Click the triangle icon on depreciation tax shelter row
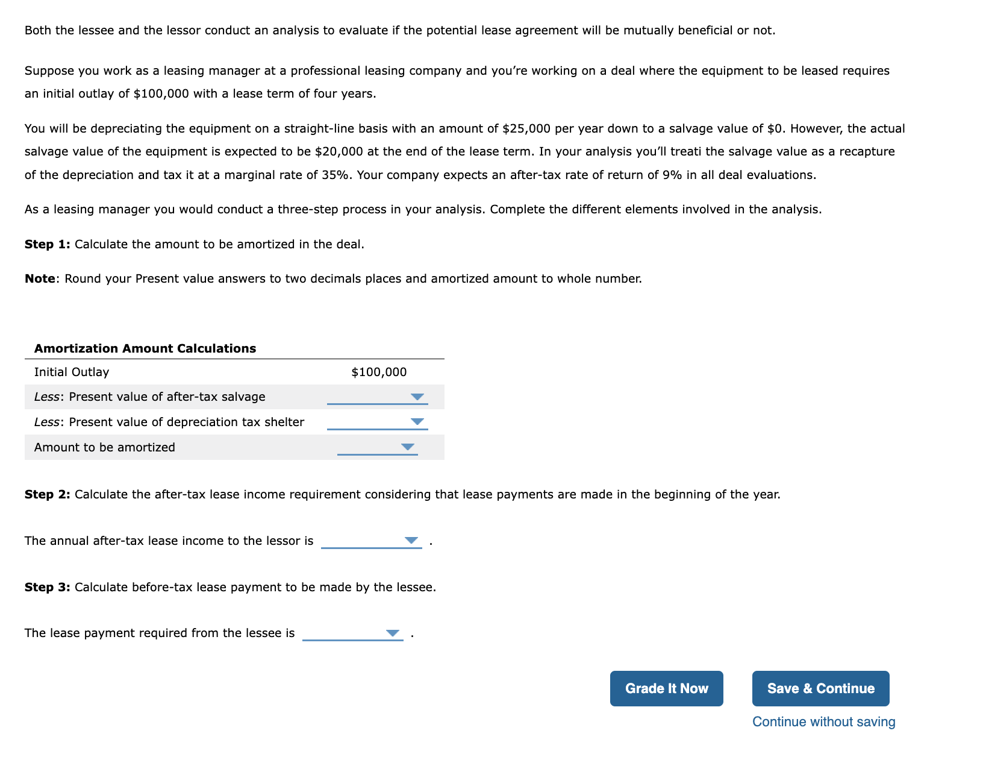The width and height of the screenshot is (983, 757). (x=418, y=422)
